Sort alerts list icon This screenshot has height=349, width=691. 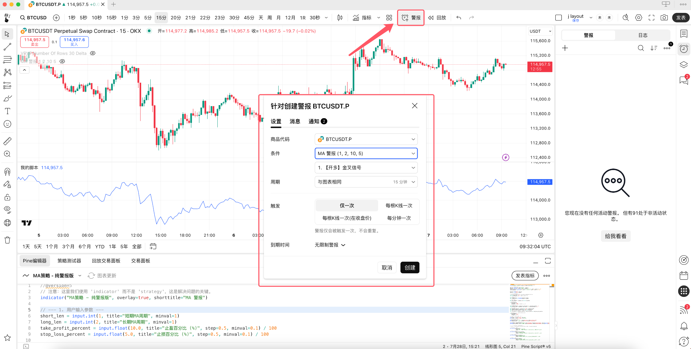tap(654, 48)
